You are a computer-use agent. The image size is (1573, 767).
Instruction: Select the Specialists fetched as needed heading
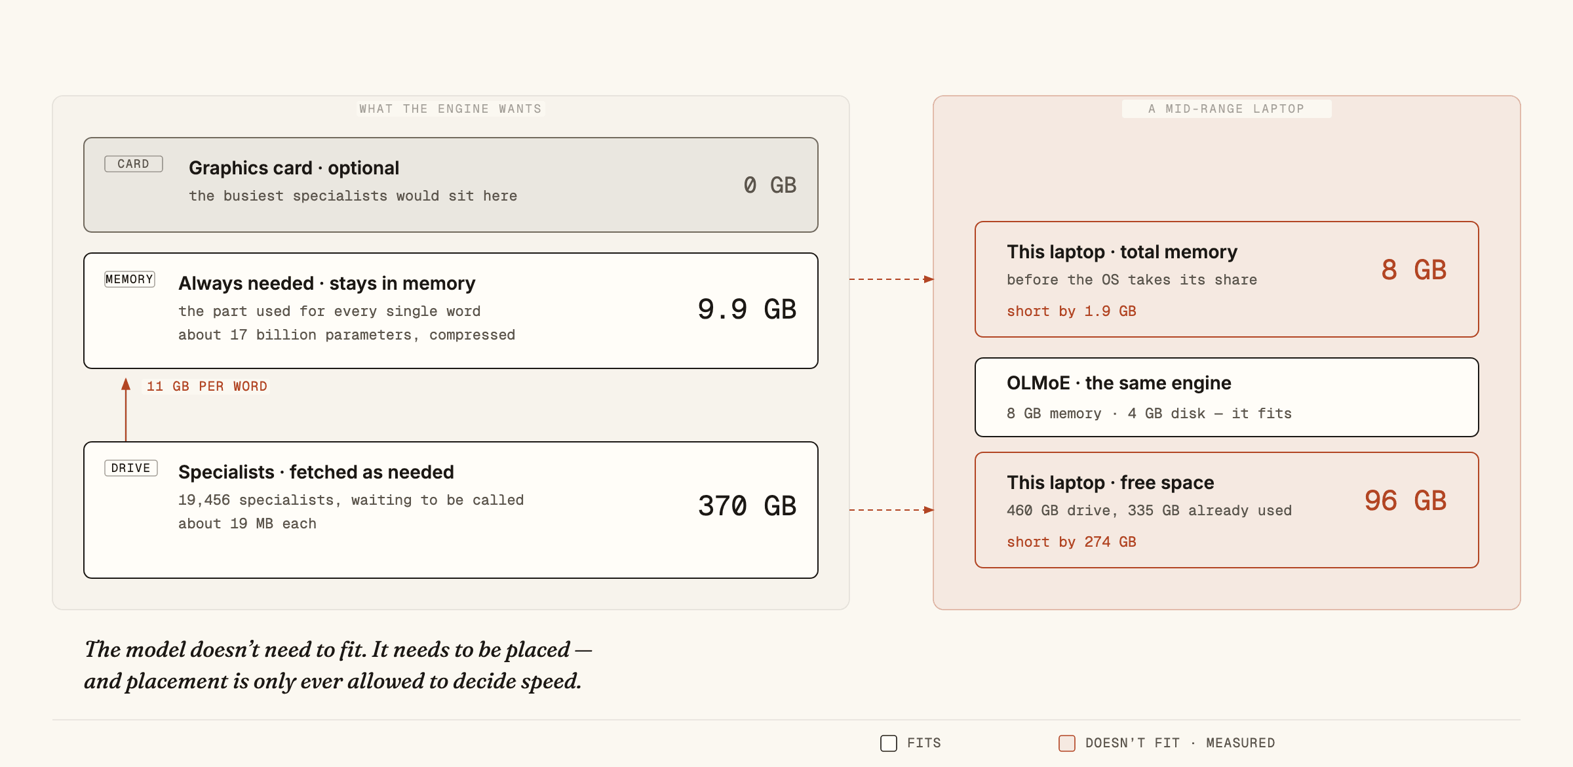pyautogui.click(x=316, y=472)
